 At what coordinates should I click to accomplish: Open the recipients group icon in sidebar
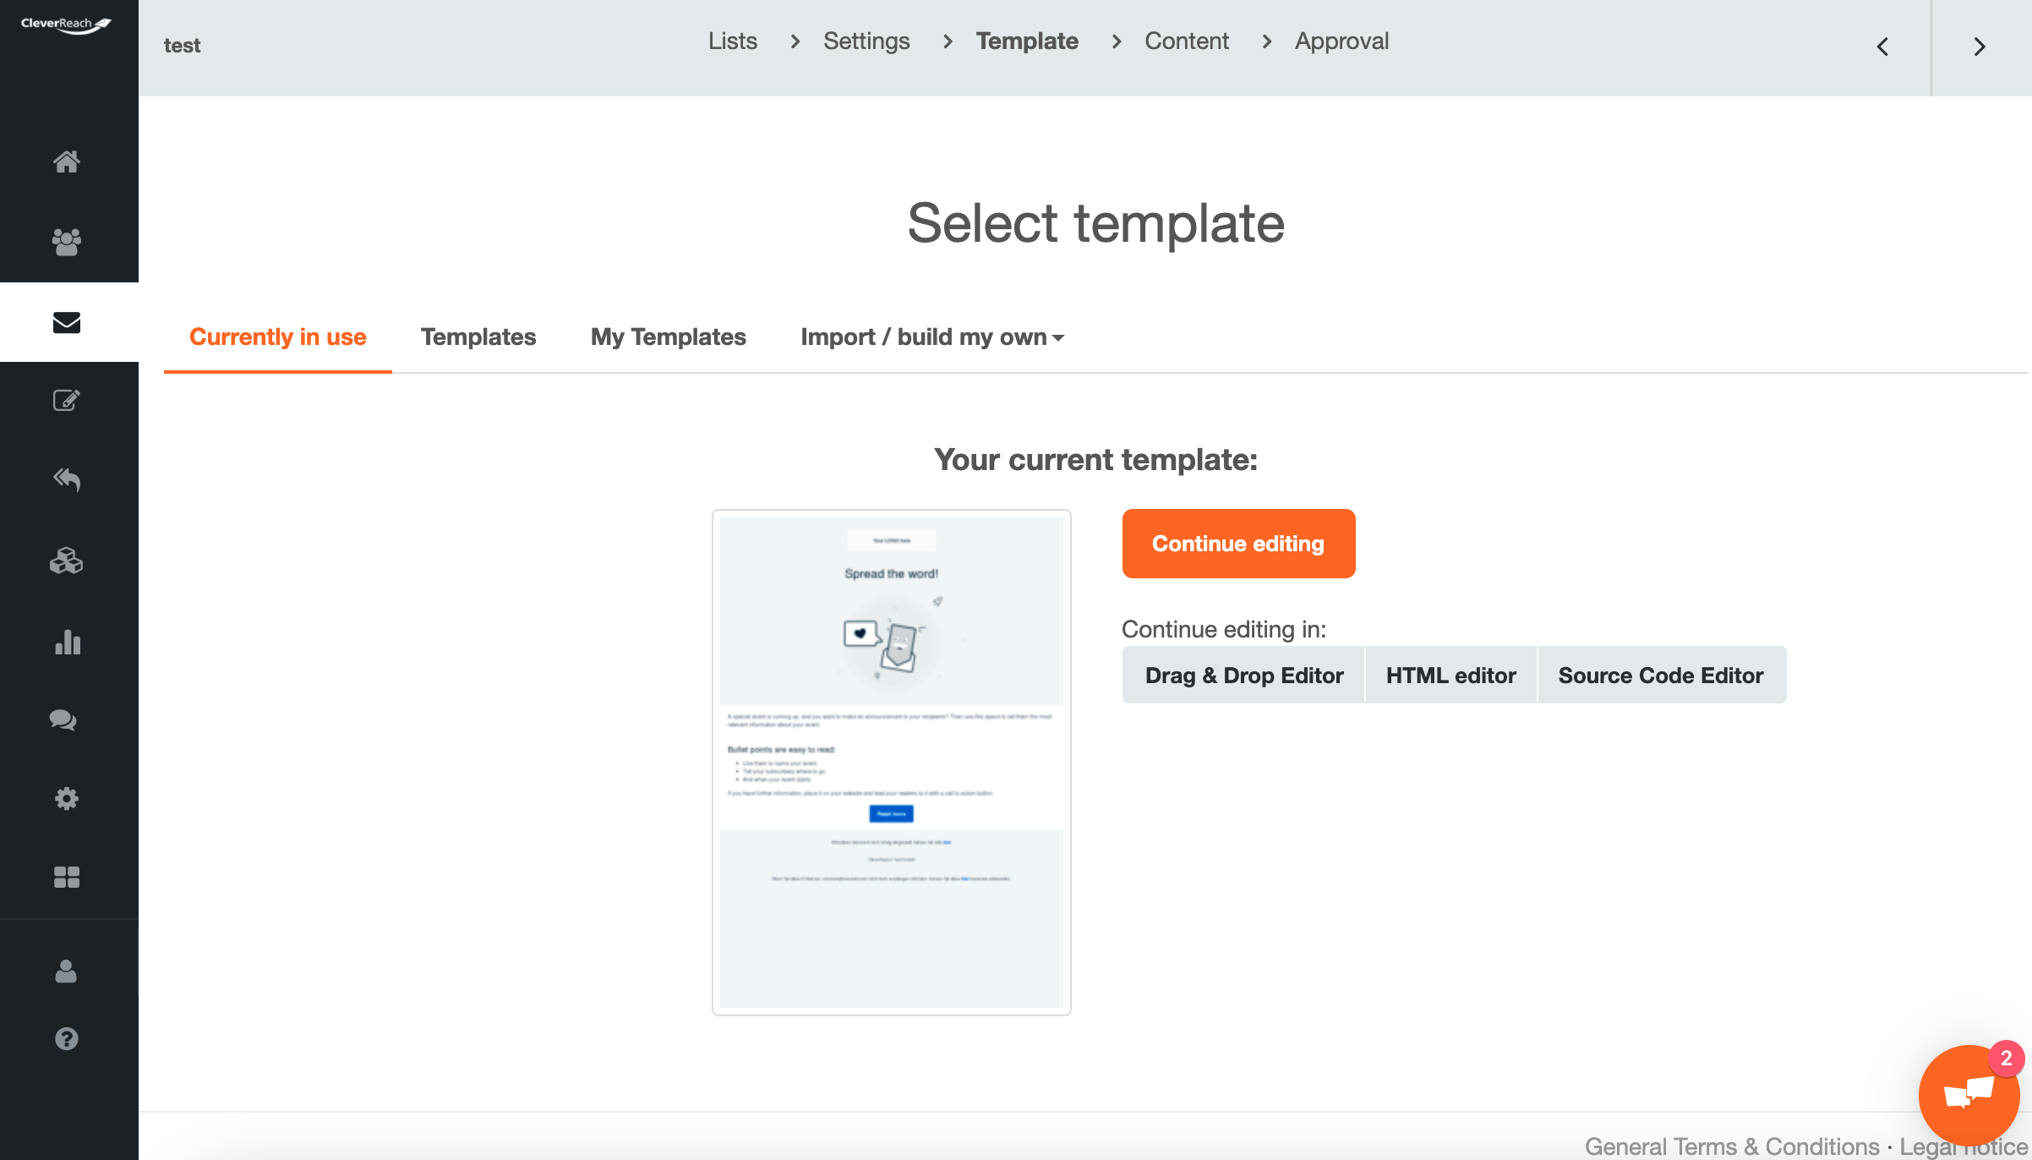pos(67,242)
